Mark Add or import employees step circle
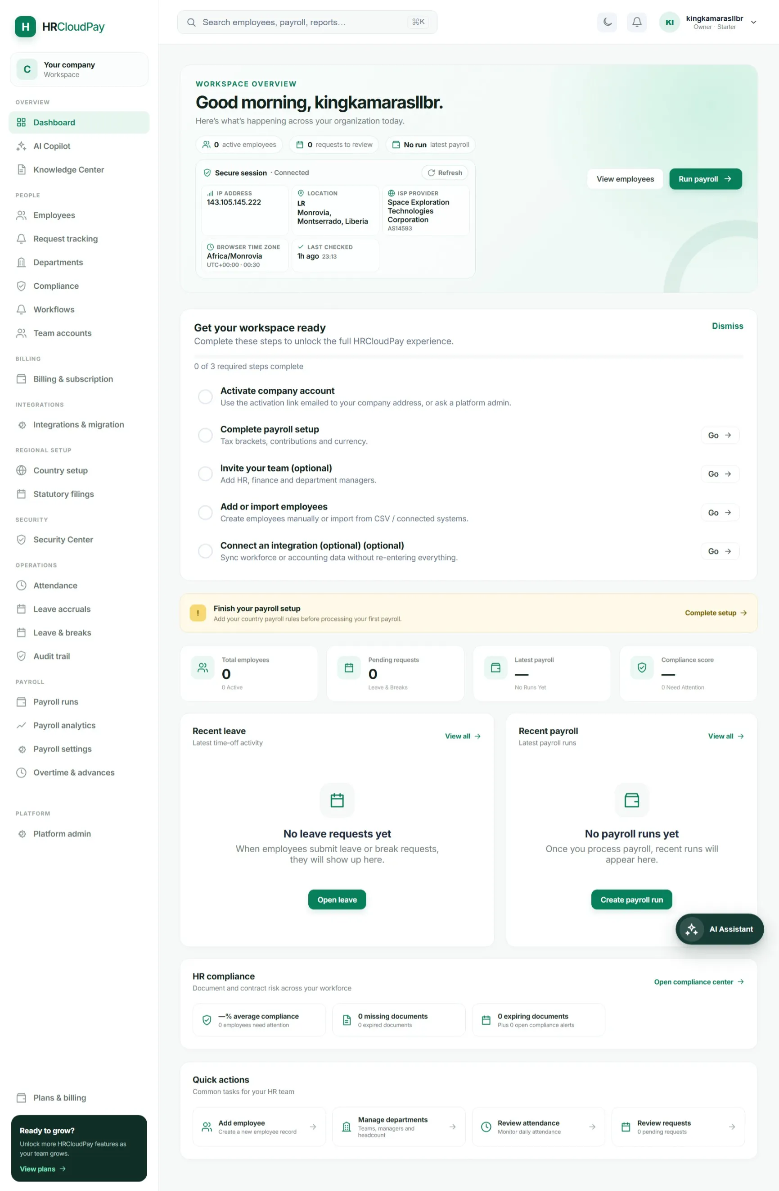 206,513
